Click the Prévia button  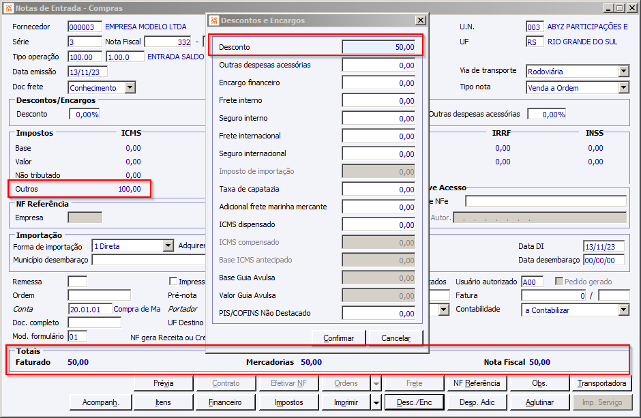[x=164, y=383]
